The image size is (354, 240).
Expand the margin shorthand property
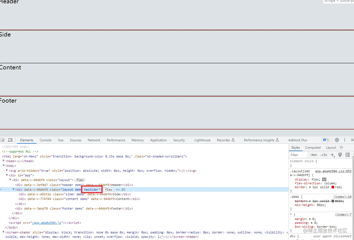pos(310,219)
